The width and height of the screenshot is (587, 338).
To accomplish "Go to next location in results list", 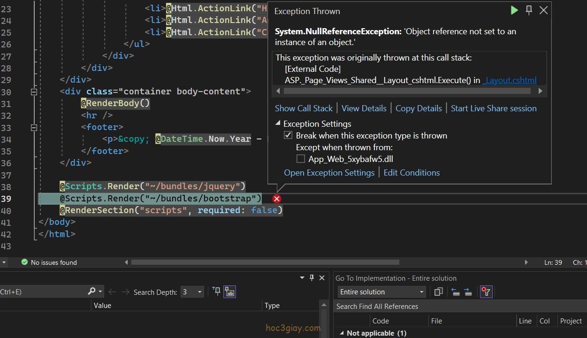I will tap(468, 292).
